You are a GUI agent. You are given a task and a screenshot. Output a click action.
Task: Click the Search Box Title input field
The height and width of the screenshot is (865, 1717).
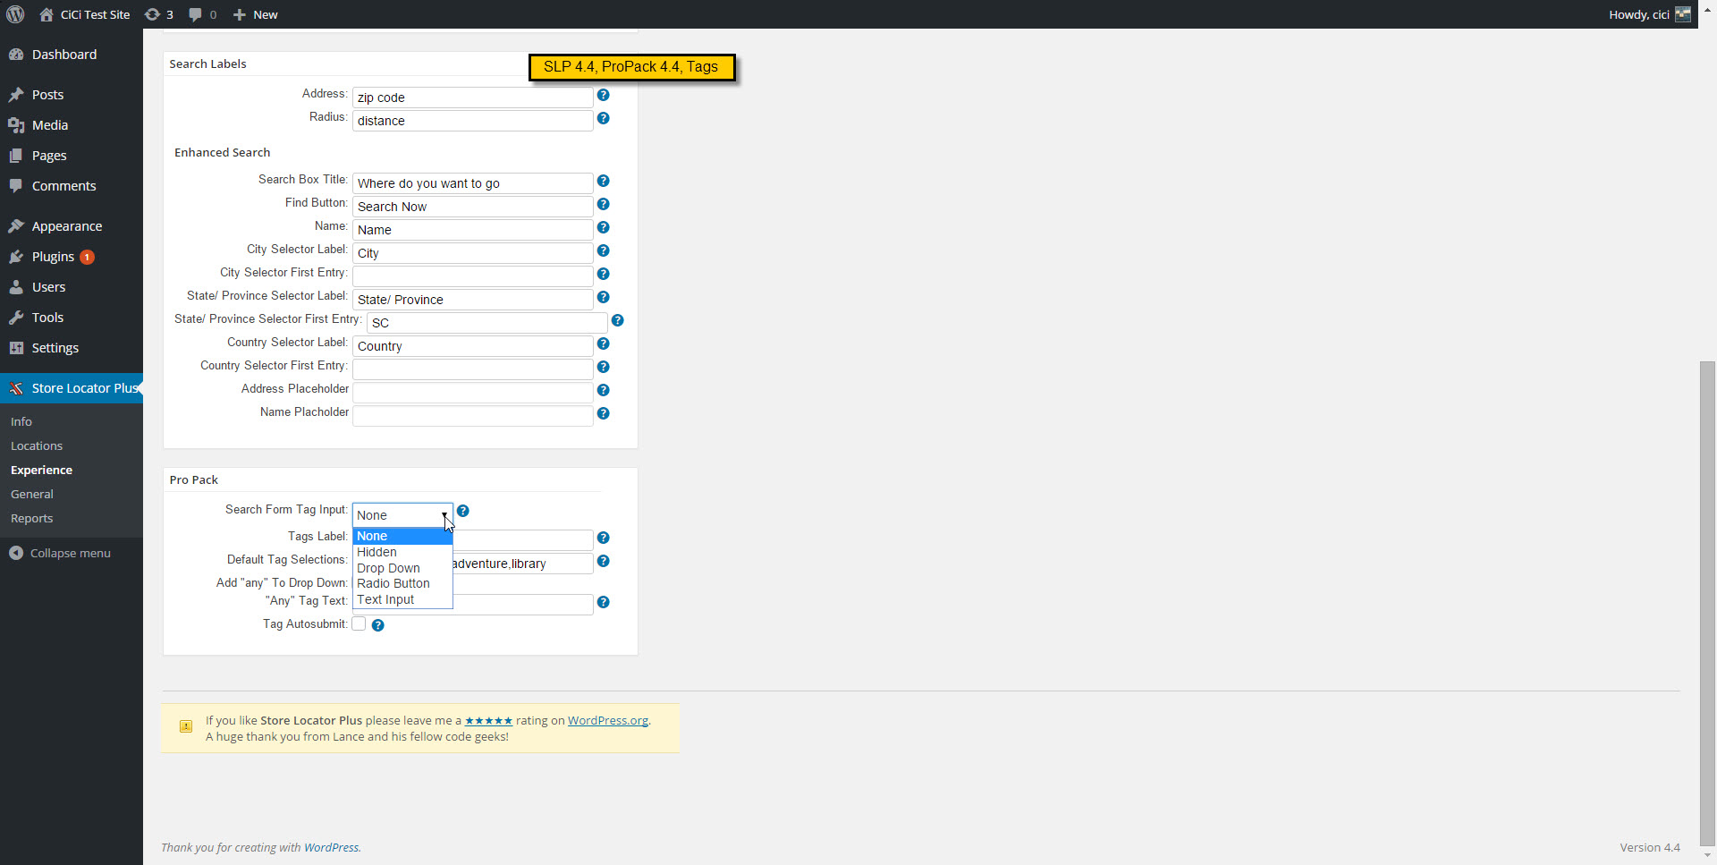tap(472, 183)
